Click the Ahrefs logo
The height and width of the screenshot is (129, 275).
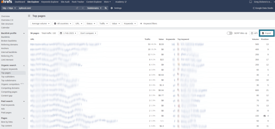pyautogui.click(x=7, y=2)
